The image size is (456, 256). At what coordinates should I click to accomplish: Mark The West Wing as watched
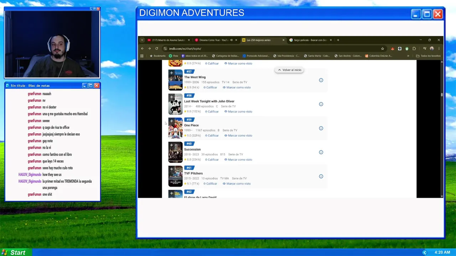point(237,87)
